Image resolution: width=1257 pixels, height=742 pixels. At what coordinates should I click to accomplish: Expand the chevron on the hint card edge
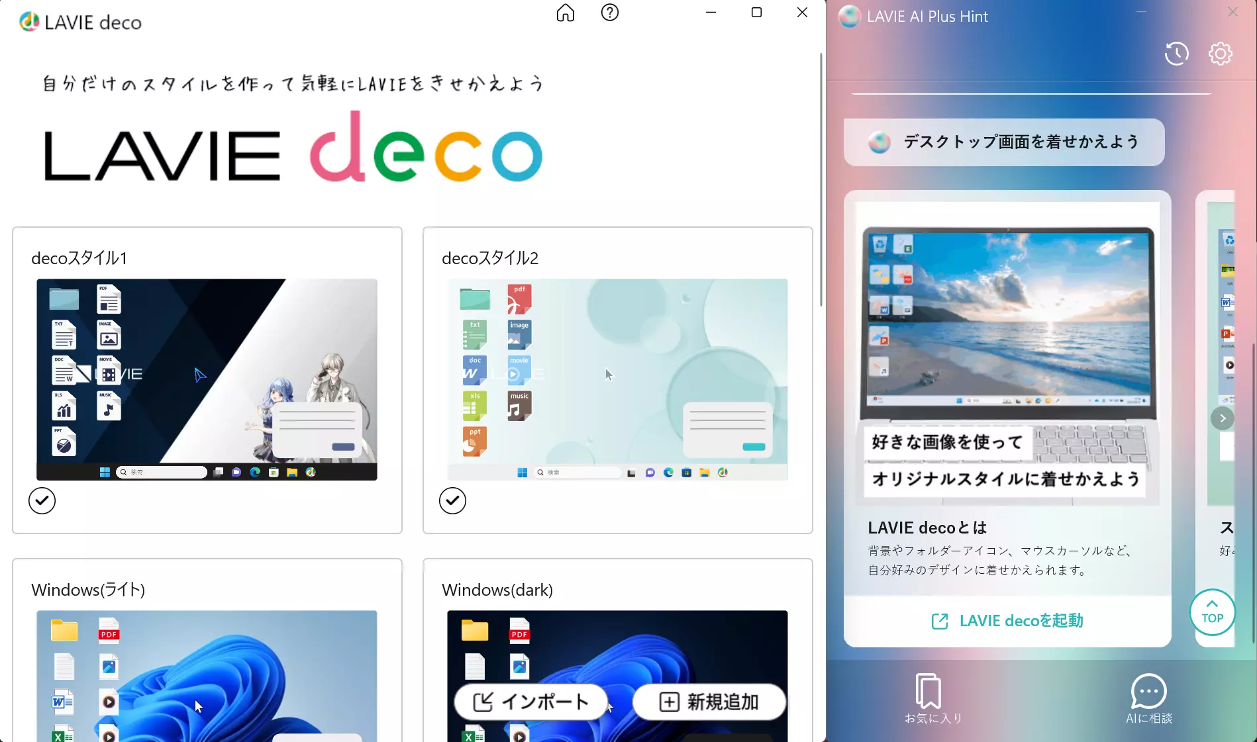[x=1223, y=418]
